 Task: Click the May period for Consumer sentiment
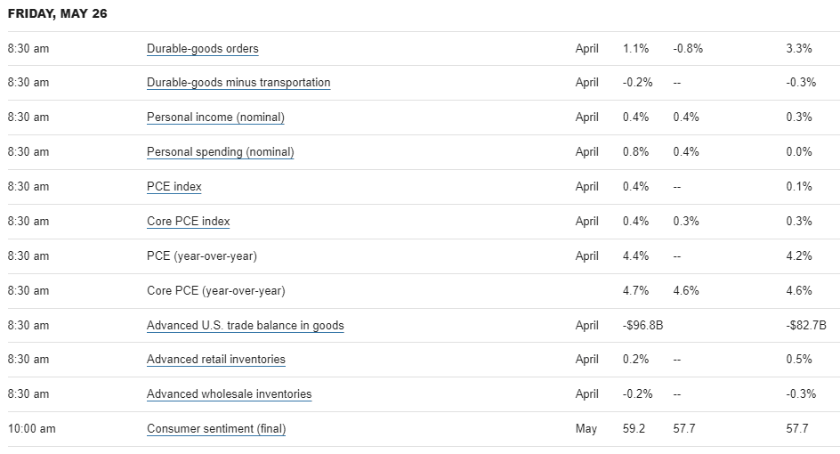pos(586,429)
